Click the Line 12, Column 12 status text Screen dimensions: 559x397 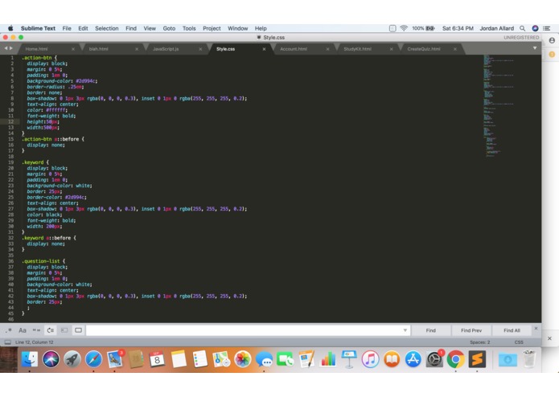coord(35,342)
